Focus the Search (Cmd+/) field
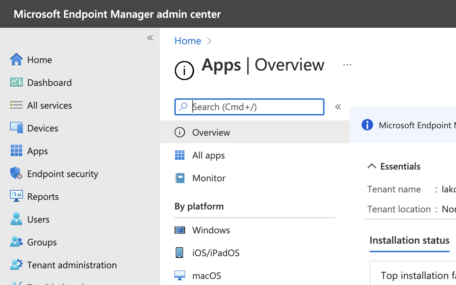The width and height of the screenshot is (456, 285). pos(249,107)
